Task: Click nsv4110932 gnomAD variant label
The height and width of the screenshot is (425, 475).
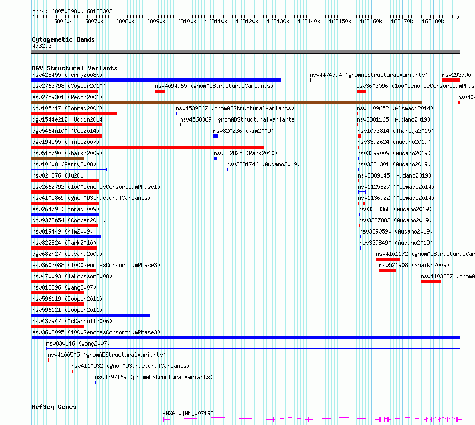Action: pos(130,366)
